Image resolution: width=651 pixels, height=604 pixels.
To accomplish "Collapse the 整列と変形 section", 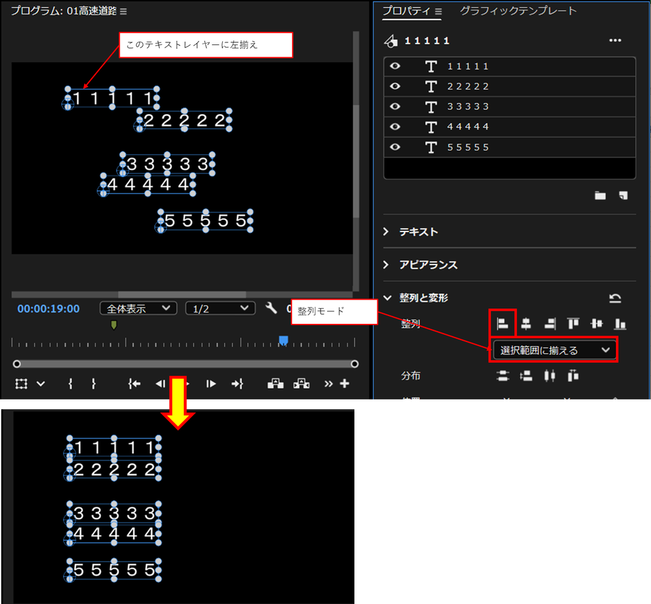I will [x=387, y=298].
